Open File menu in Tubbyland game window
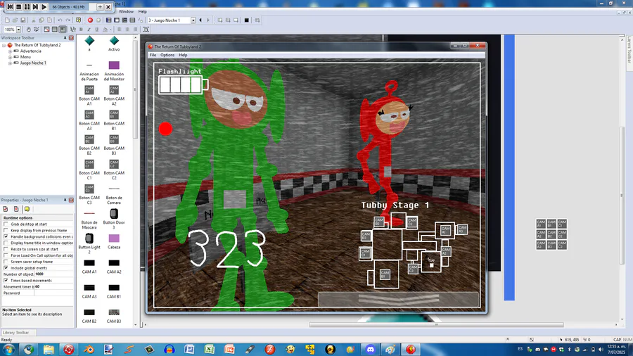 (x=153, y=55)
